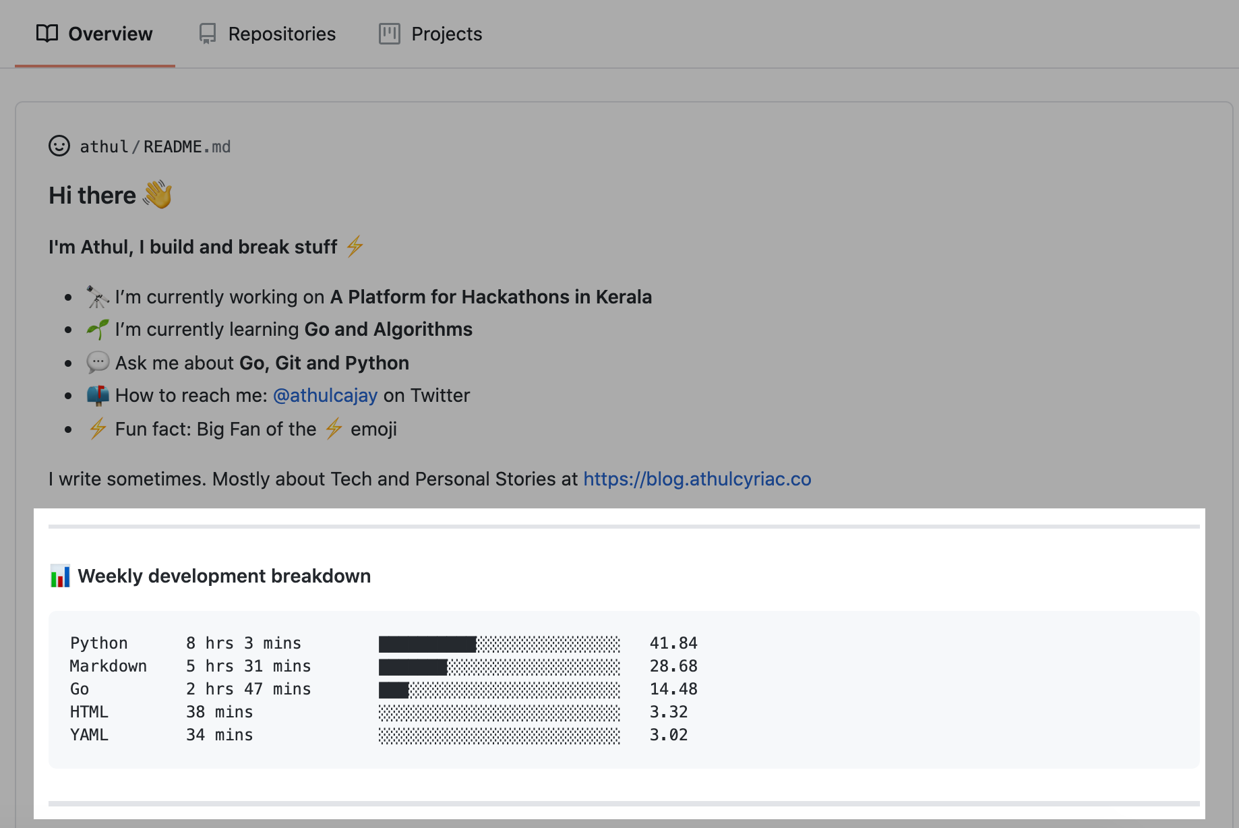The width and height of the screenshot is (1239, 828).
Task: Click the mailbox emoji before How to reach me
Action: 97,395
